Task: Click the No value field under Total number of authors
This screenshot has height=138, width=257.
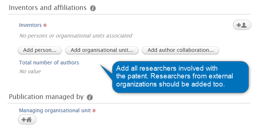Action: coord(30,71)
